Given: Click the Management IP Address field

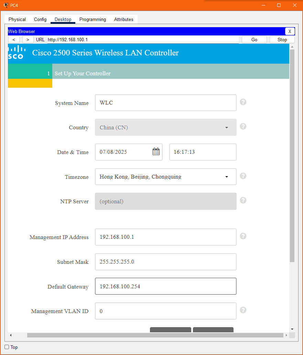Looking at the screenshot, I should click(x=166, y=237).
